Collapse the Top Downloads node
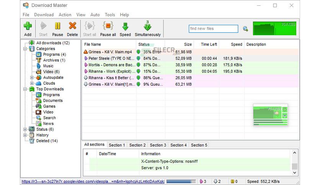The image size is (320, 185). pyautogui.click(x=25, y=89)
